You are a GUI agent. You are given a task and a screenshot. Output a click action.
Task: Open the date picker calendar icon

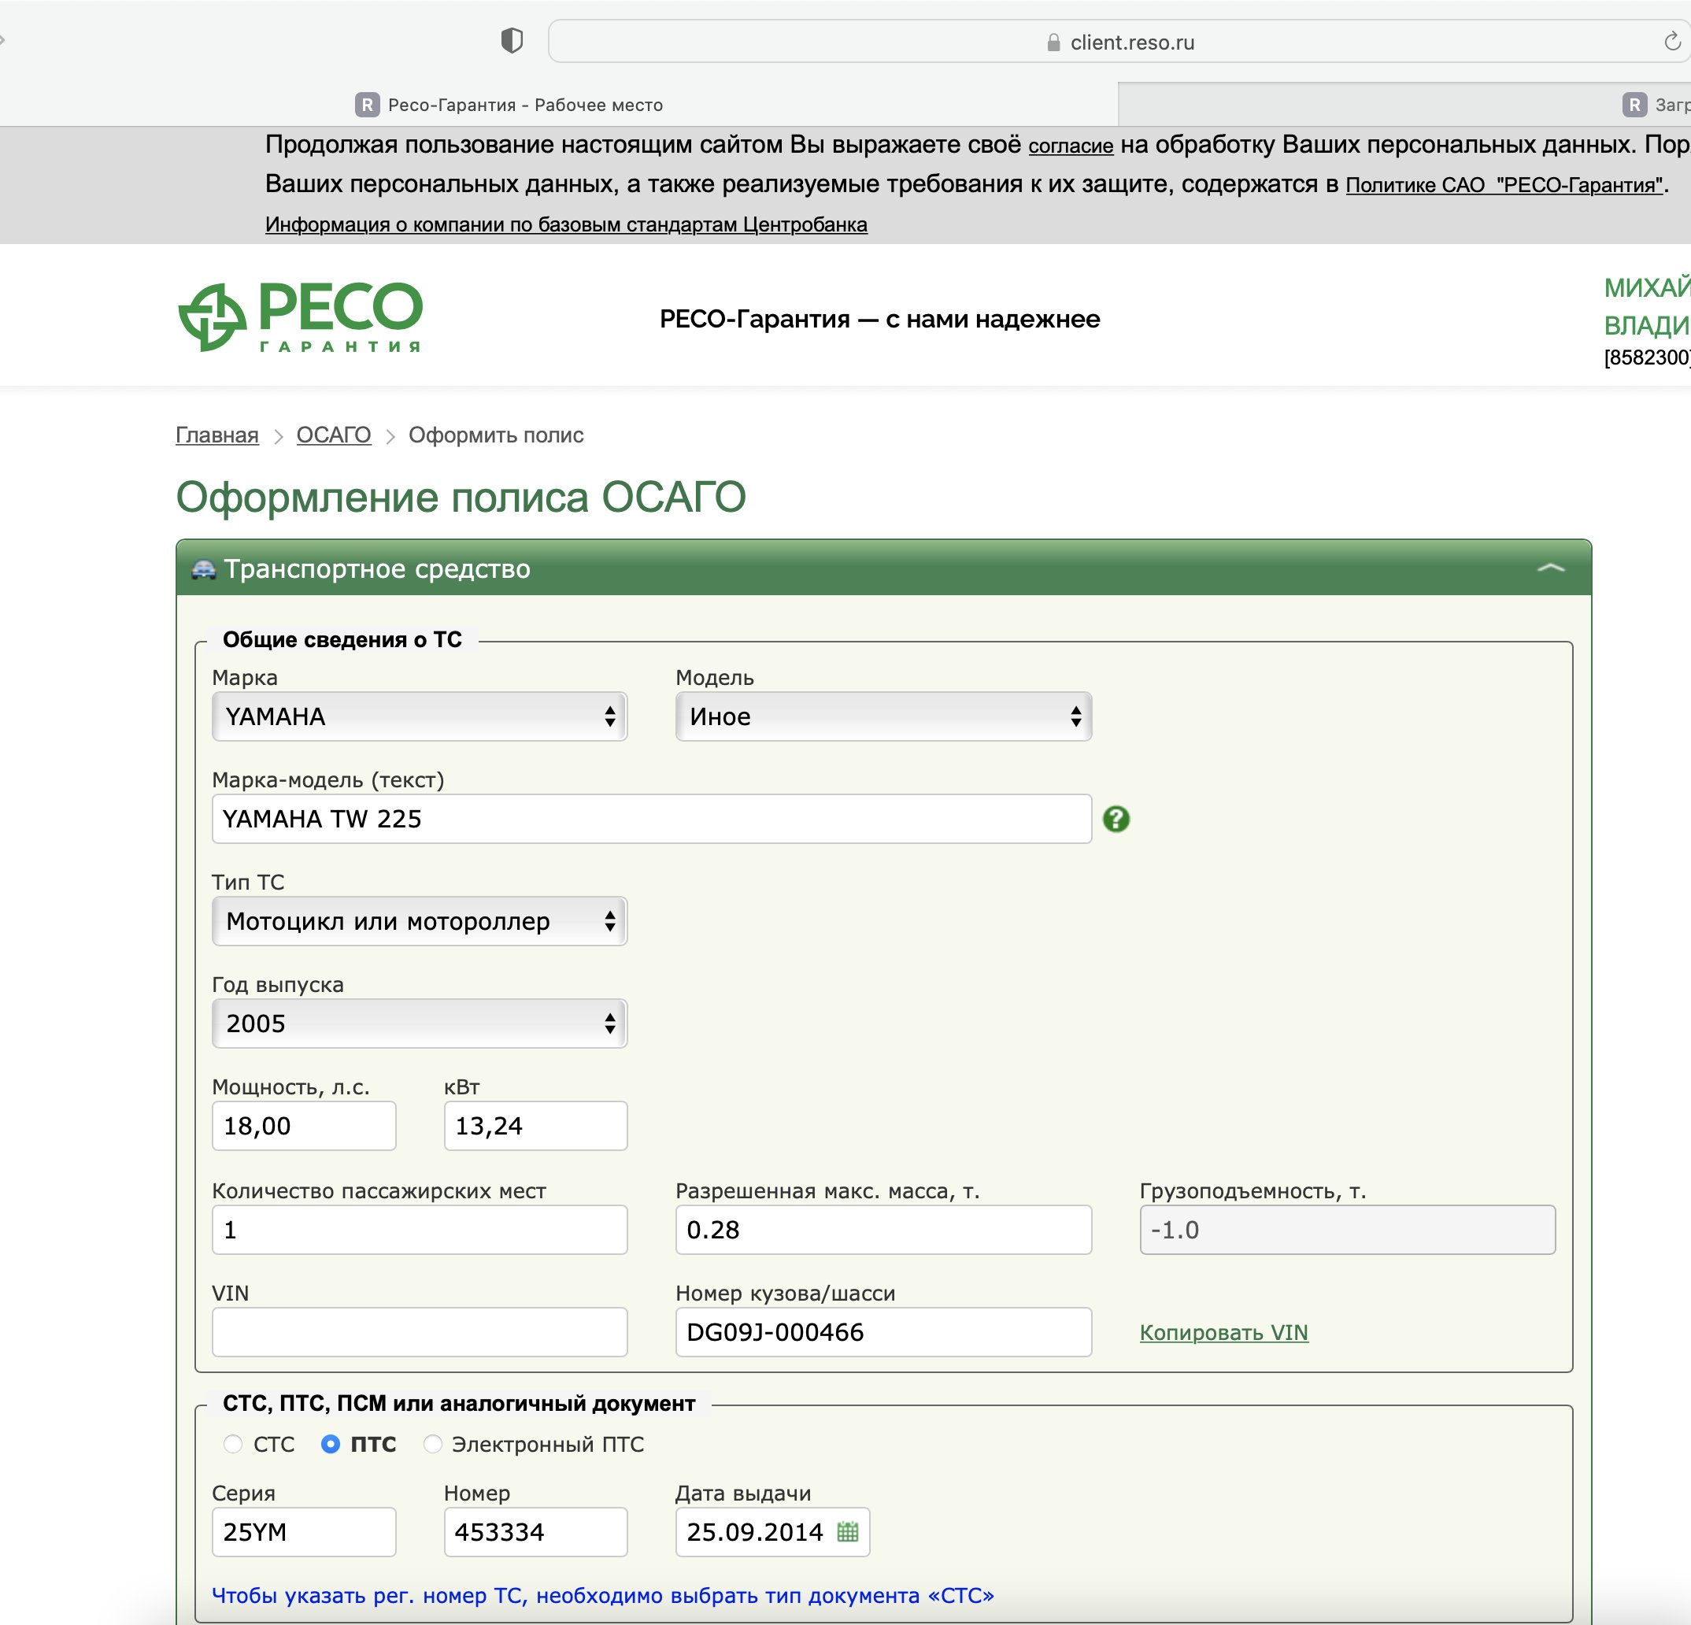(x=847, y=1531)
